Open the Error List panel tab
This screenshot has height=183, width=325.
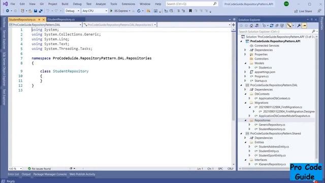coord(13,174)
